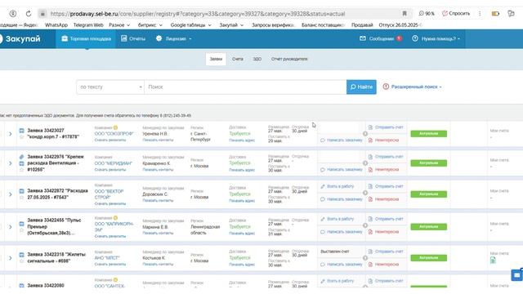Click the site lock icon beside the URL
This screenshot has width=523, height=294.
point(42,14)
